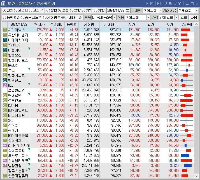This screenshot has width=200, height=180.
Task: Click the badge icon beside 두산로보틱스
Action: pos(5,156)
